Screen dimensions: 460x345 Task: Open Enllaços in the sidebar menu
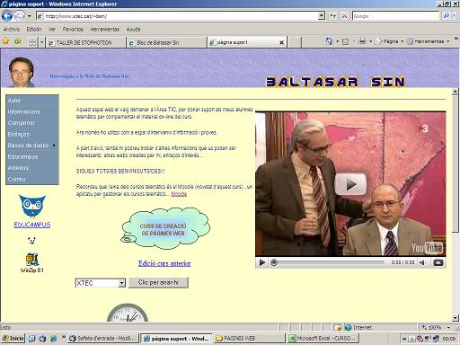pyautogui.click(x=32, y=134)
